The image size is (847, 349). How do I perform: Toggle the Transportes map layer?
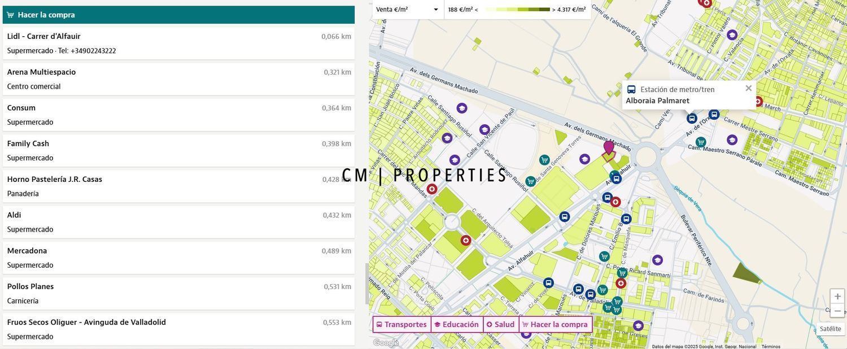point(401,325)
